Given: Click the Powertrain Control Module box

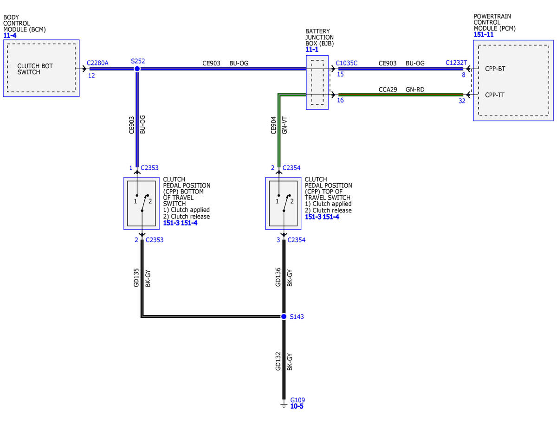Looking at the screenshot, I should 513,81.
